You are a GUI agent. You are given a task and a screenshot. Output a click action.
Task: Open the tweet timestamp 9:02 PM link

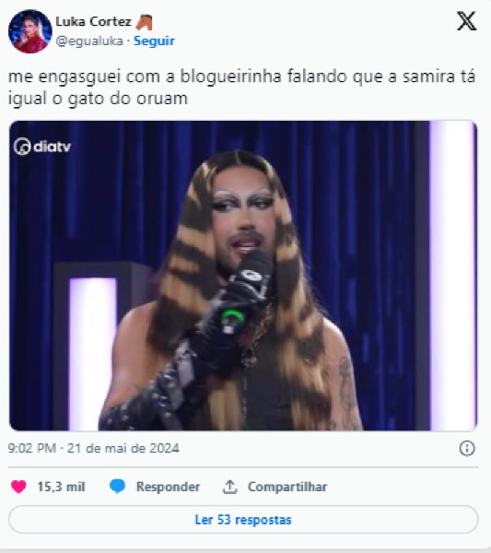point(31,448)
